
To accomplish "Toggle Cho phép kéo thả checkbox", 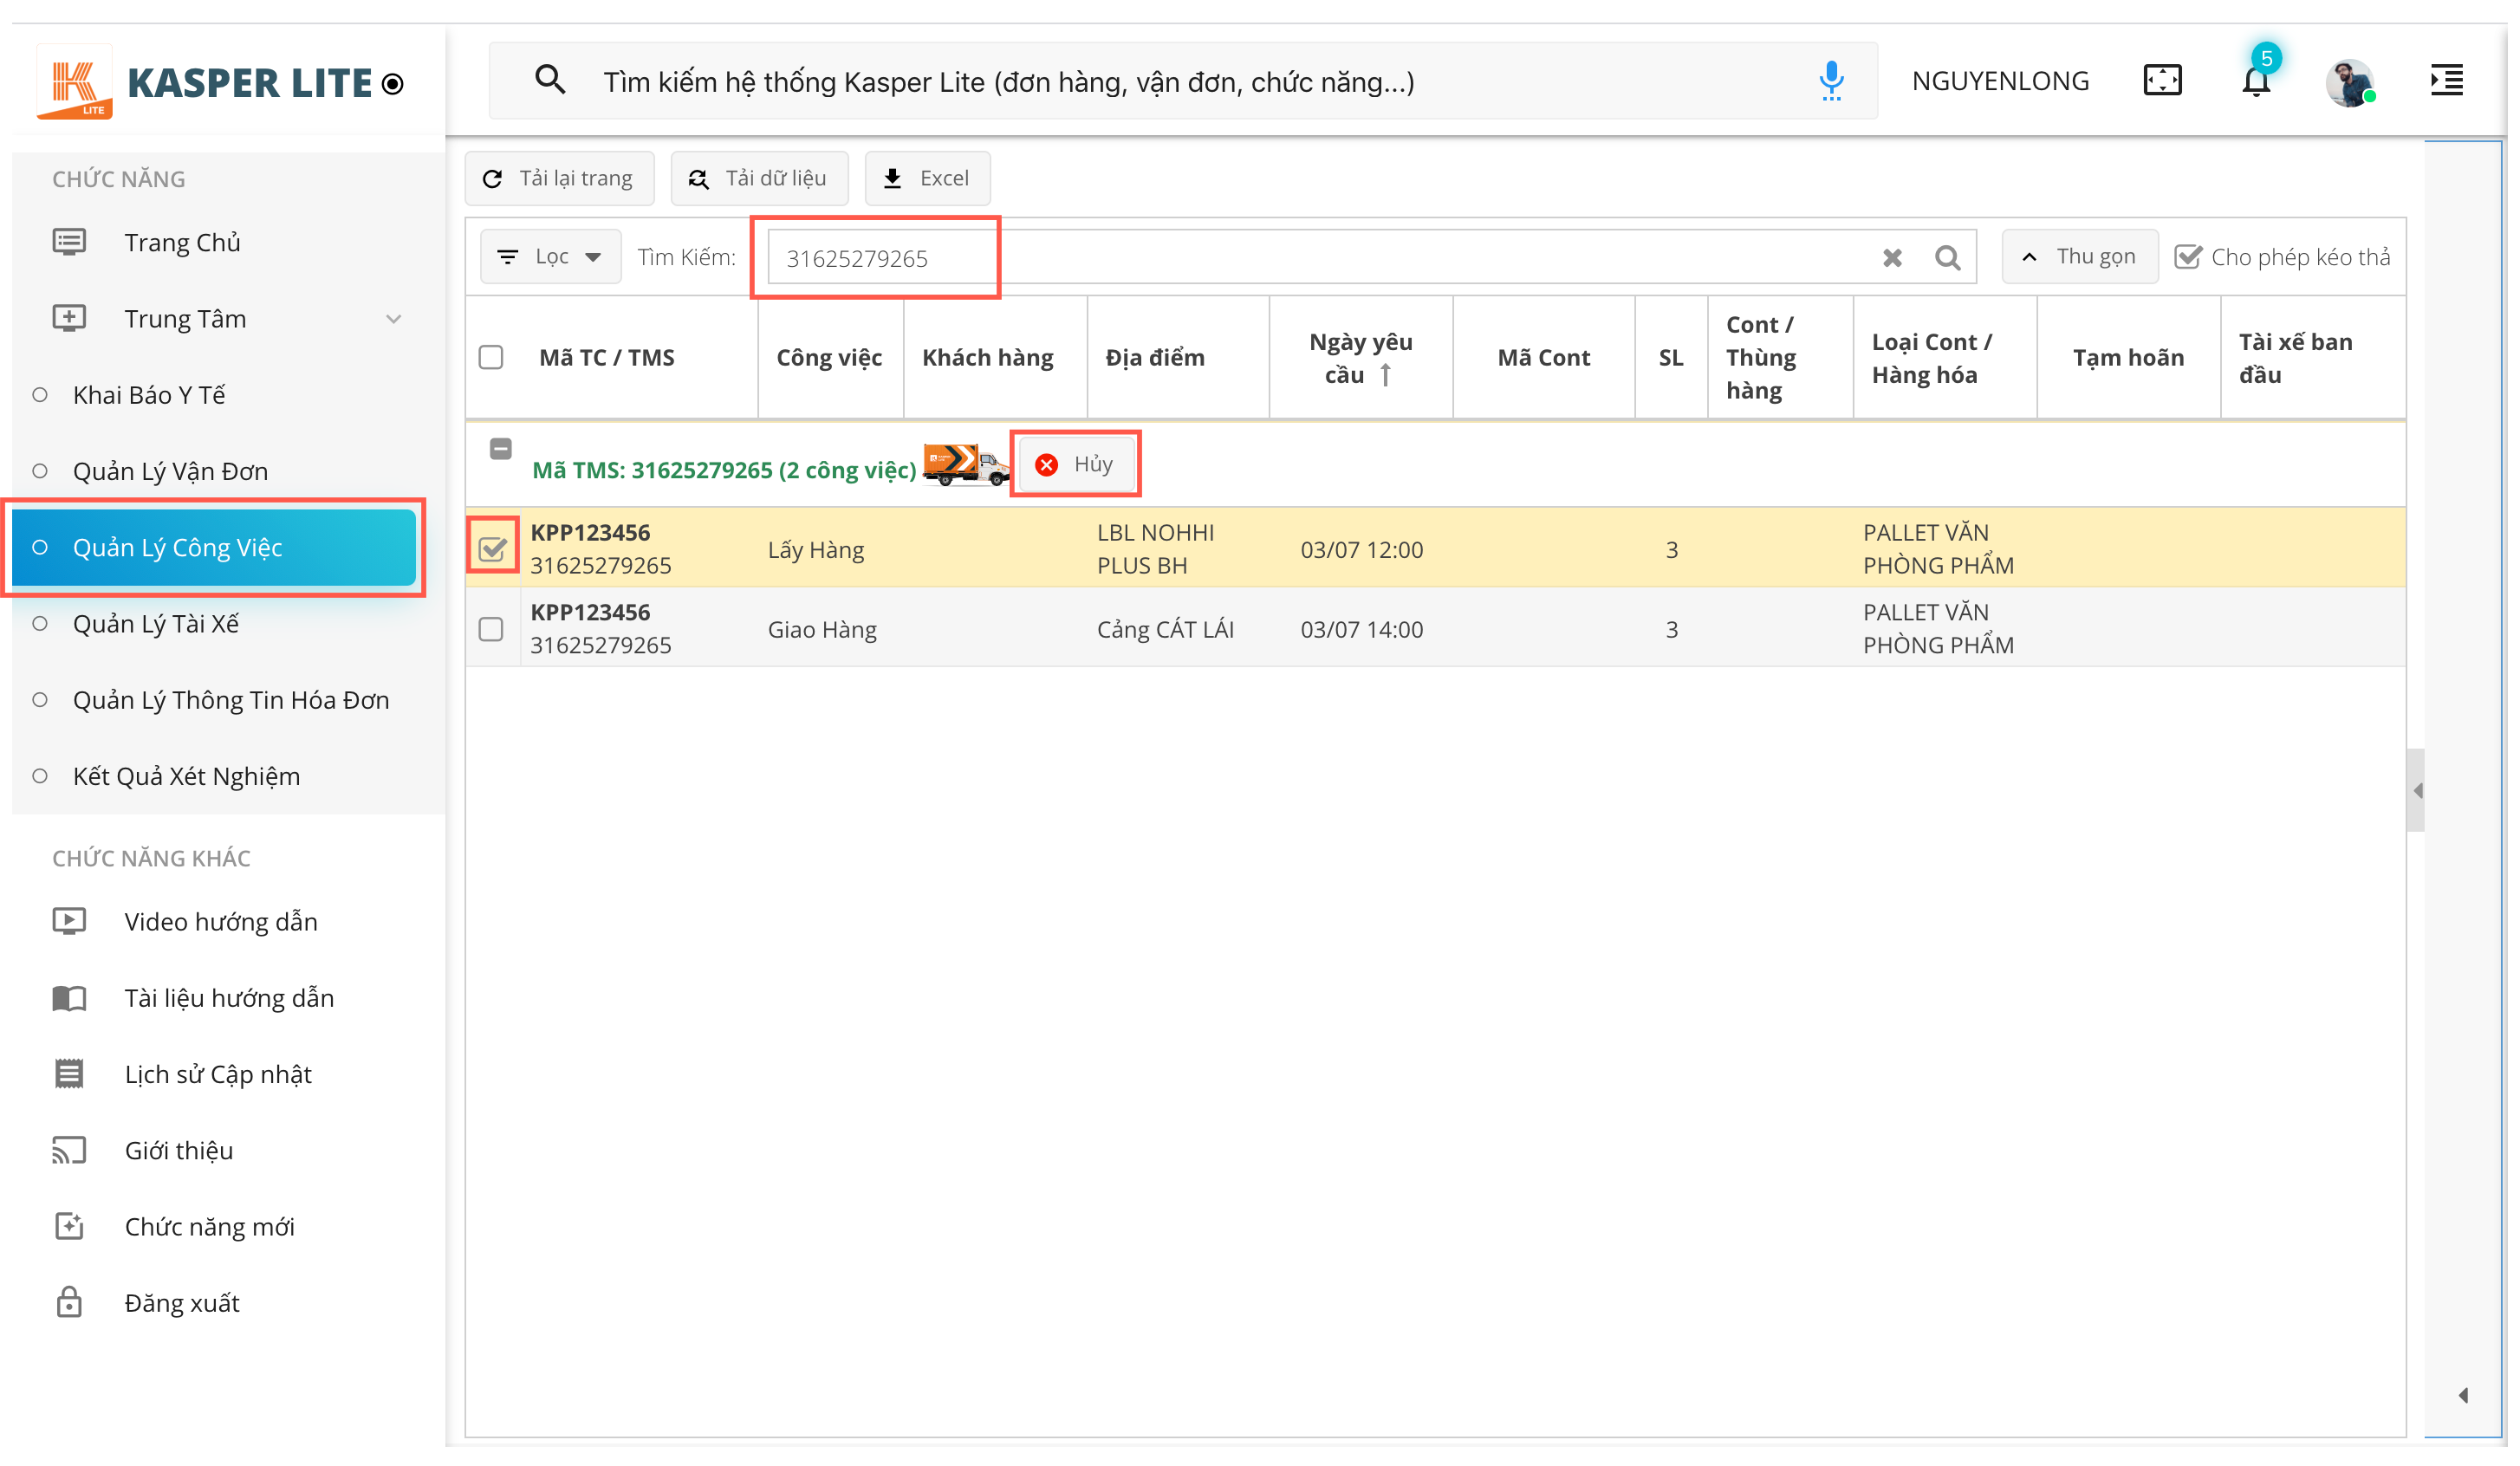I will pyautogui.click(x=2188, y=257).
